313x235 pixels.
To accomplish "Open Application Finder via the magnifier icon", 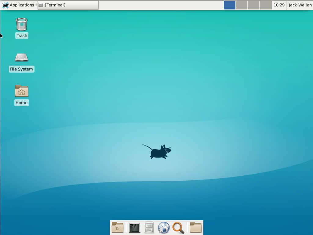I will 178,227.
